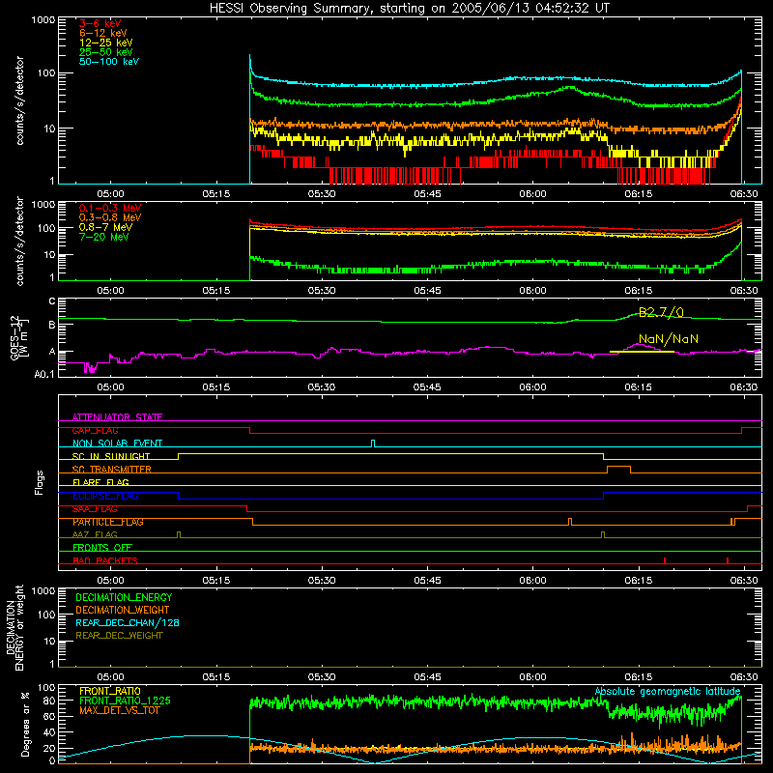Click the Absolute geomagnetic latitude label
Image resolution: width=773 pixels, height=773 pixels.
tap(668, 691)
